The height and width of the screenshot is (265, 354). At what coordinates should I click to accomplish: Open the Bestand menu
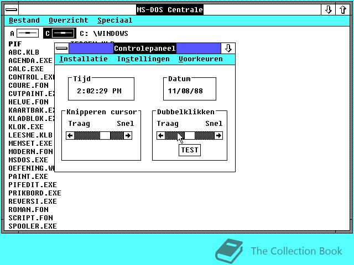[24, 20]
